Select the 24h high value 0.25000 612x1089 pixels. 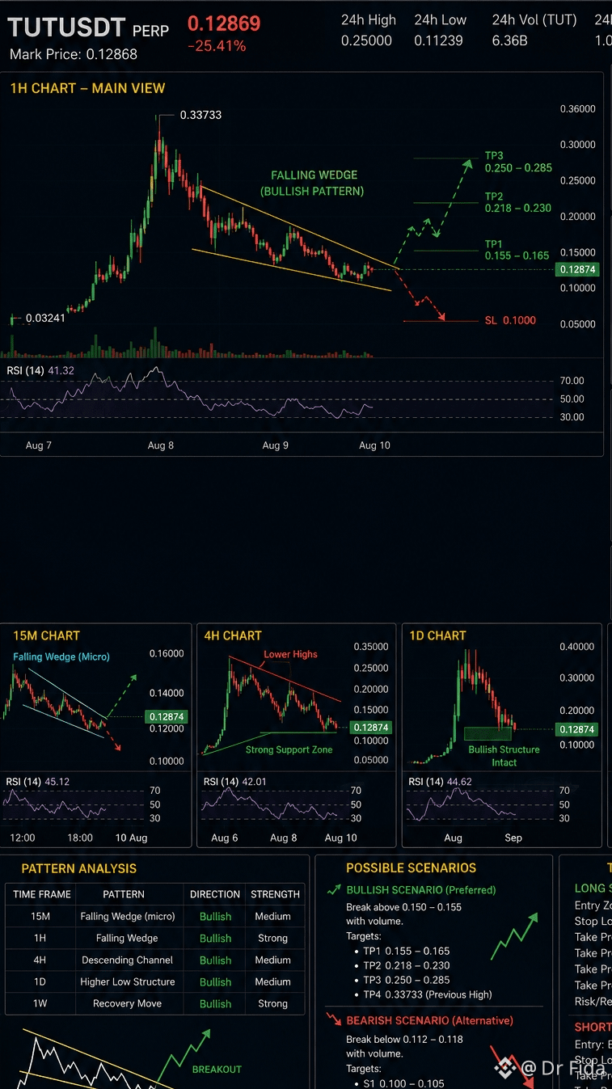(x=366, y=40)
